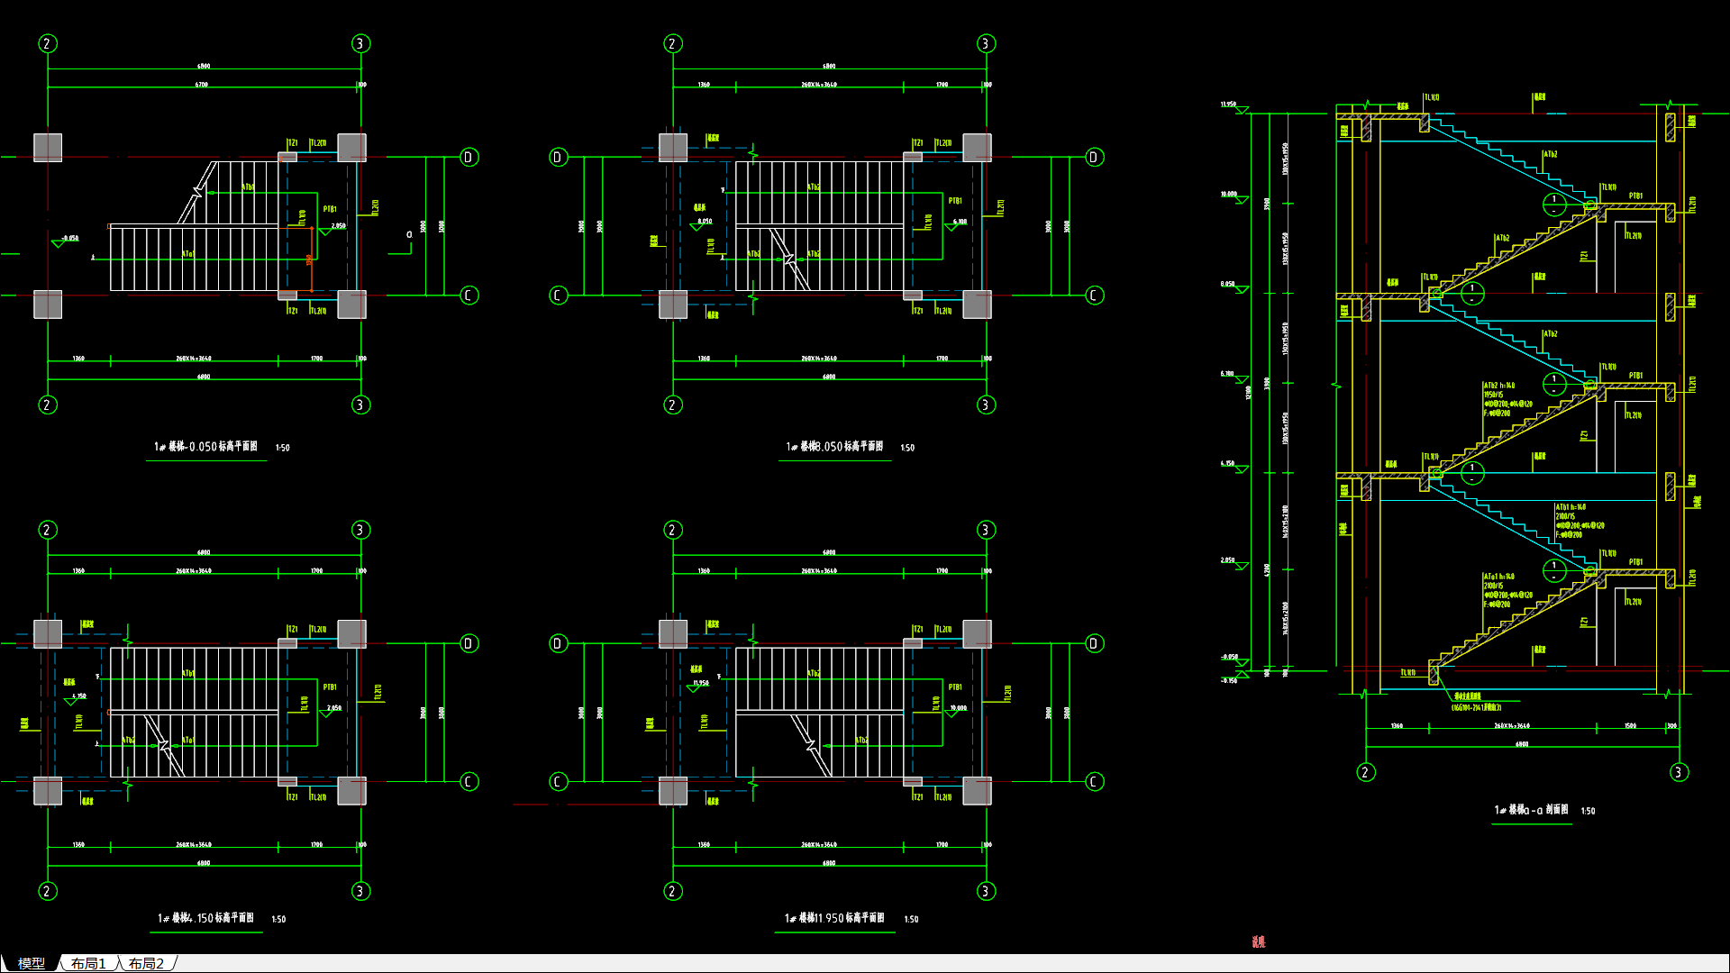Click axis bubble D right of -0.050 plan
Screen dimensions: 1730x973
pyautogui.click(x=469, y=157)
